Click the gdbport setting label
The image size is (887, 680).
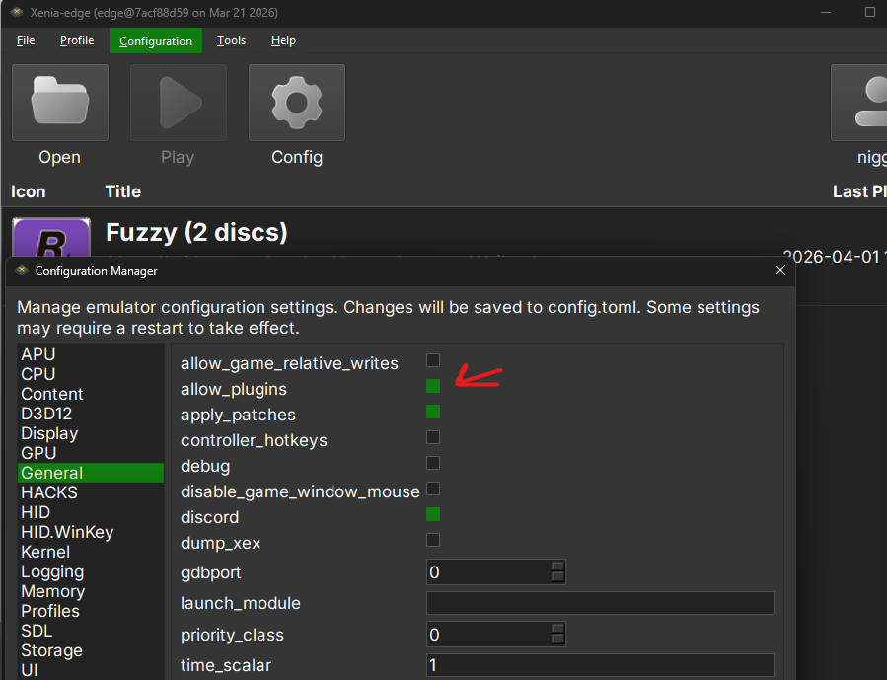coord(210,572)
